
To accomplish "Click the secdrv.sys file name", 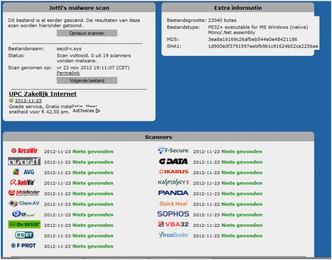I will pyautogui.click(x=69, y=49).
